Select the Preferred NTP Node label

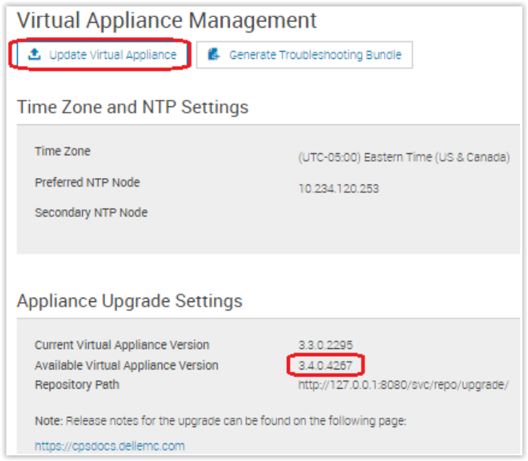tap(87, 182)
